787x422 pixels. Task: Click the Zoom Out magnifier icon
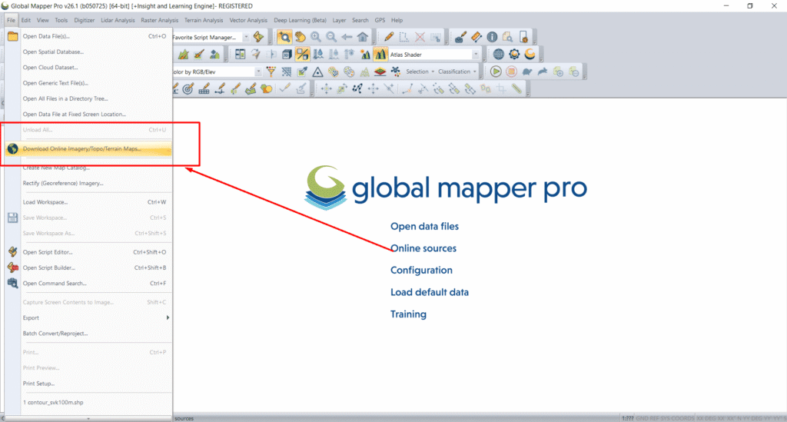click(331, 37)
